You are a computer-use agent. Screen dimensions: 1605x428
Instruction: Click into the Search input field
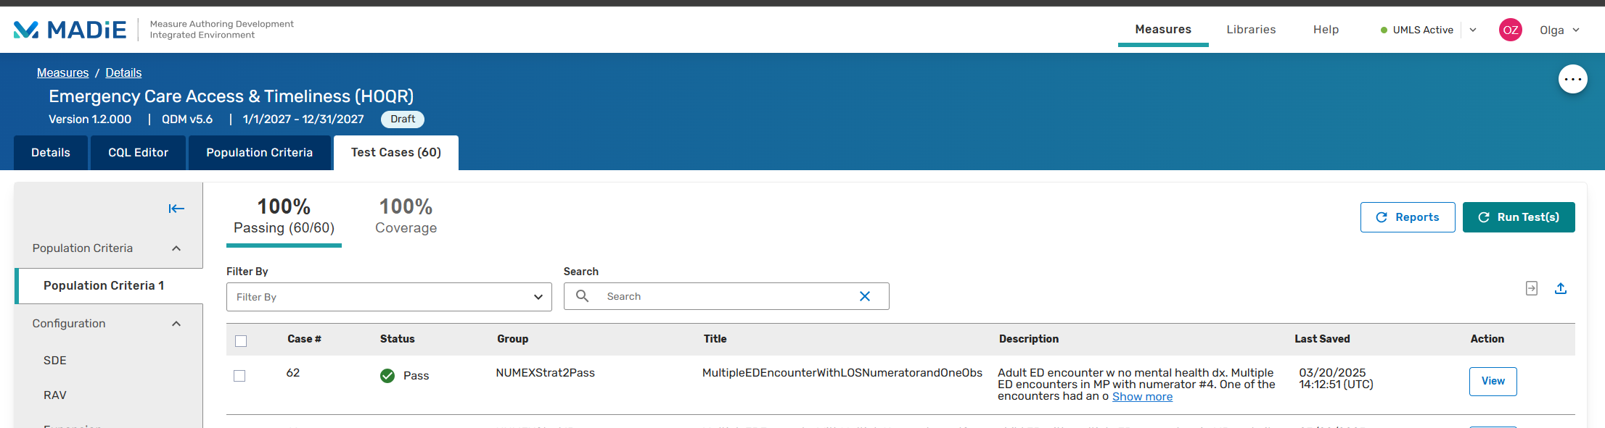click(726, 296)
